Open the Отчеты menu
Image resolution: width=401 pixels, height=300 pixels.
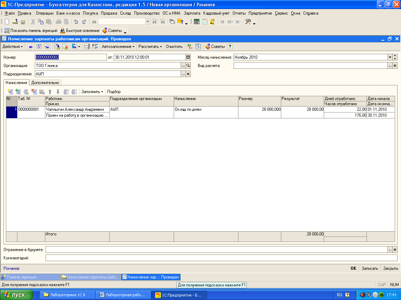click(239, 13)
